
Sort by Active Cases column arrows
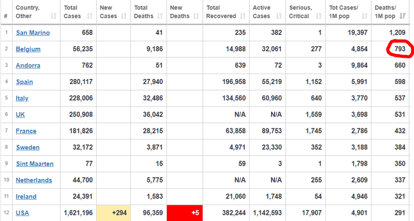(279, 16)
